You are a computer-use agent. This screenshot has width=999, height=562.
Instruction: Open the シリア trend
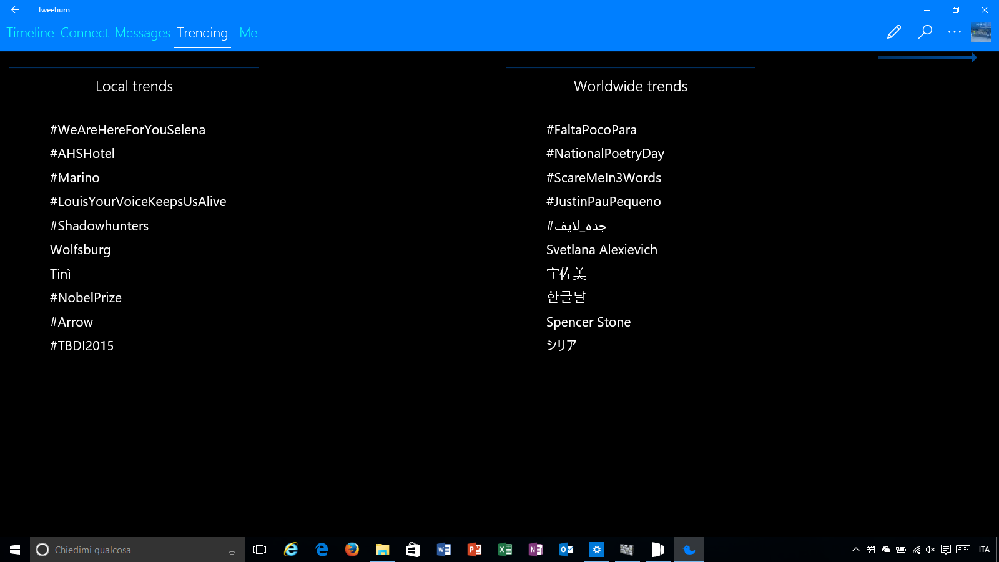[x=561, y=345]
